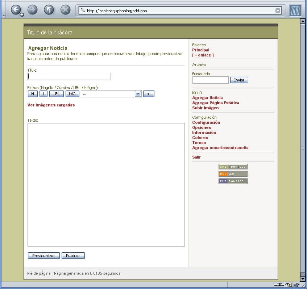Click the Previsualizar button
This screenshot has width=307, height=303.
coord(43,256)
